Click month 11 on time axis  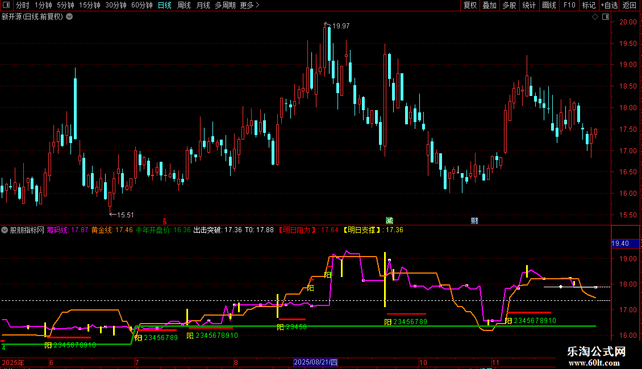496,362
